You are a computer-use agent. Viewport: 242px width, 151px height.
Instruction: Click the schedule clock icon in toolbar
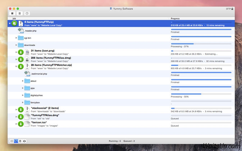(x=27, y=13)
